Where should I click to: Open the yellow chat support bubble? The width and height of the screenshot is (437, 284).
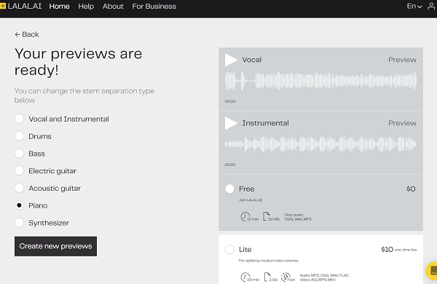tap(432, 271)
